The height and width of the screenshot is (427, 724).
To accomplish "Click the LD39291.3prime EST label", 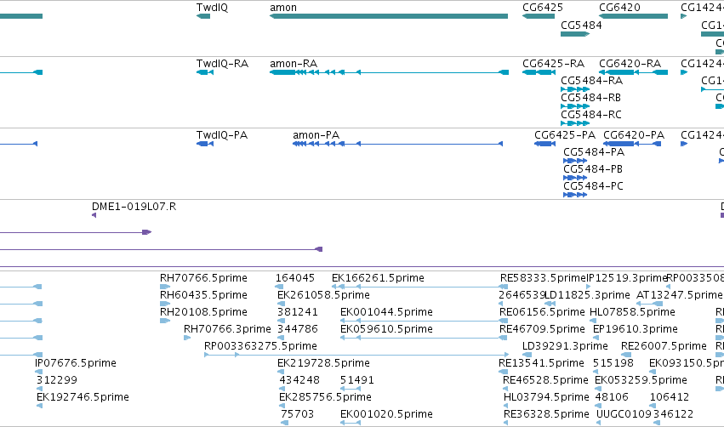I will (x=565, y=346).
